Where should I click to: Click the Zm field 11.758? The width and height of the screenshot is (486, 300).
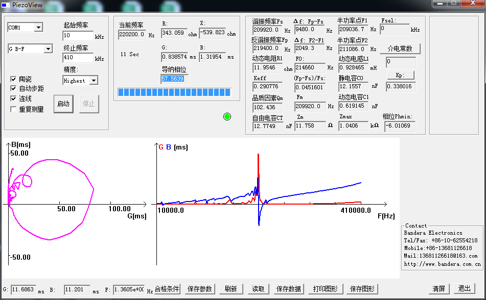coord(310,126)
